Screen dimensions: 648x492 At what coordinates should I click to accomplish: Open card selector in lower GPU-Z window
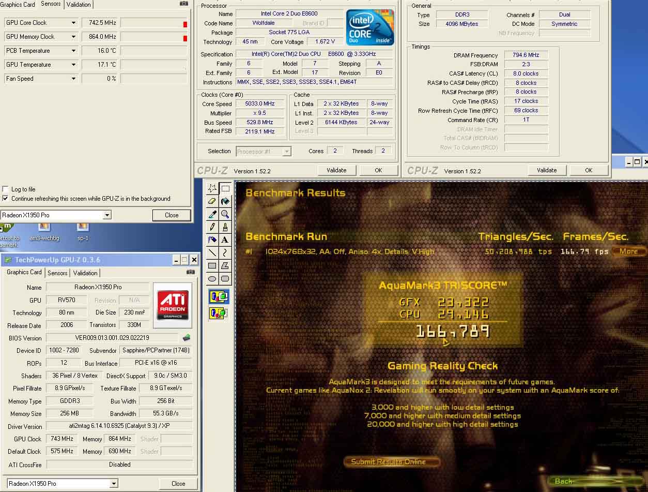(114, 484)
